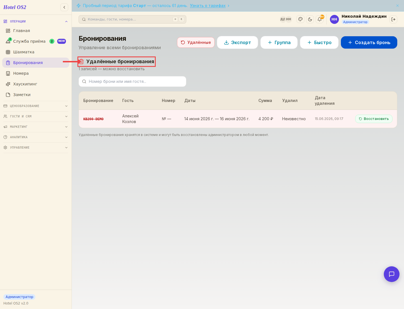Viewport: 404px width, 309px height.
Task: Go to Главная in sidebar
Action: point(36,31)
